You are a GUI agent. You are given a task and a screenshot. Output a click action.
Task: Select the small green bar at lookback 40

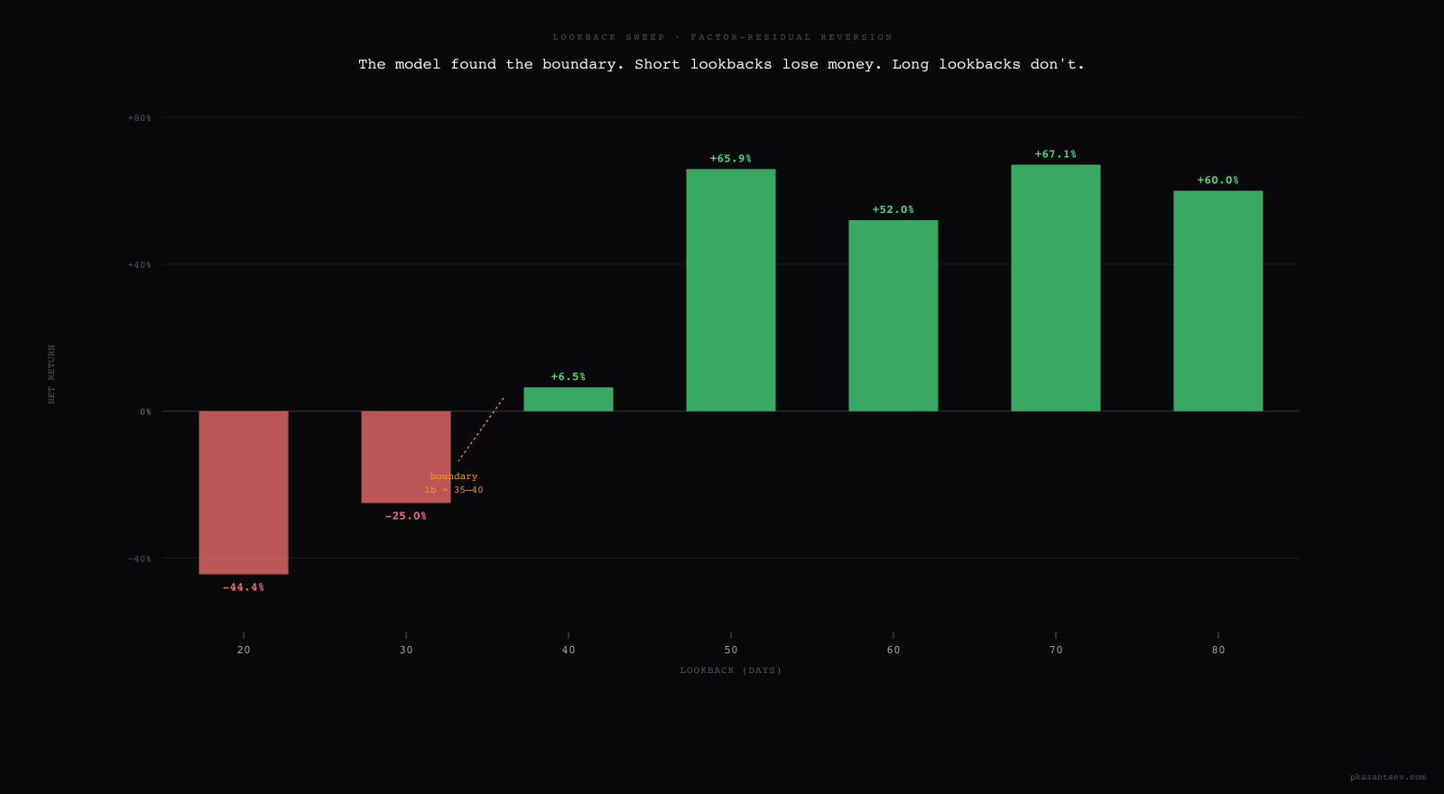(x=569, y=400)
